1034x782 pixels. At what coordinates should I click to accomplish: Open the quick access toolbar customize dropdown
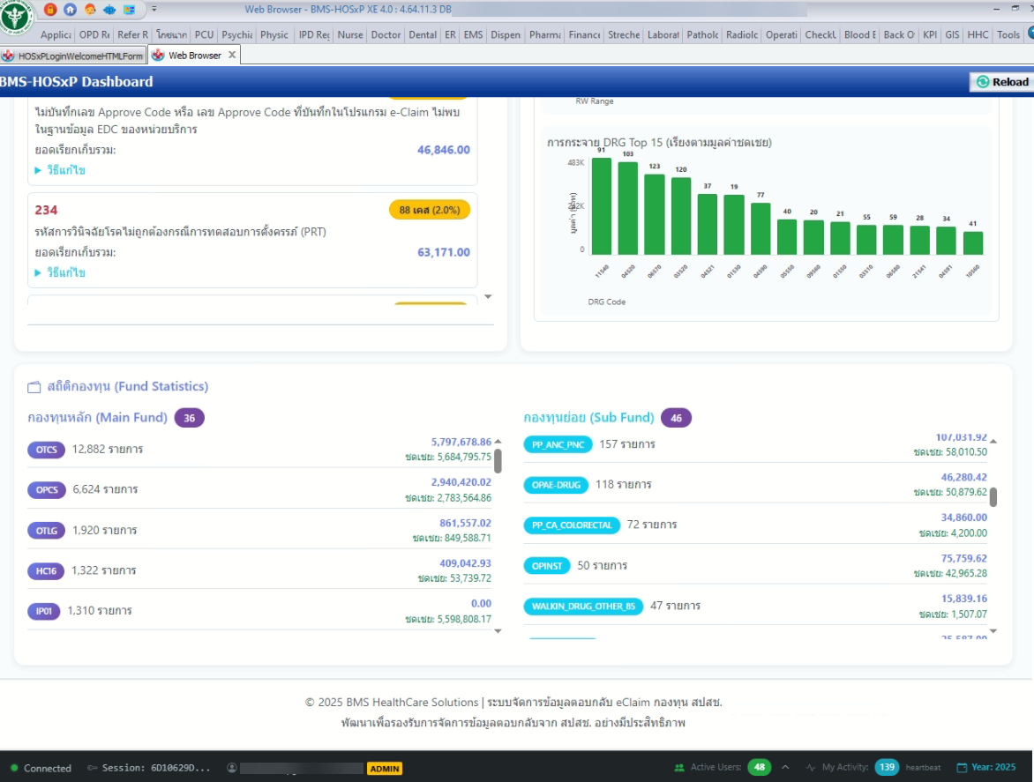click(154, 10)
